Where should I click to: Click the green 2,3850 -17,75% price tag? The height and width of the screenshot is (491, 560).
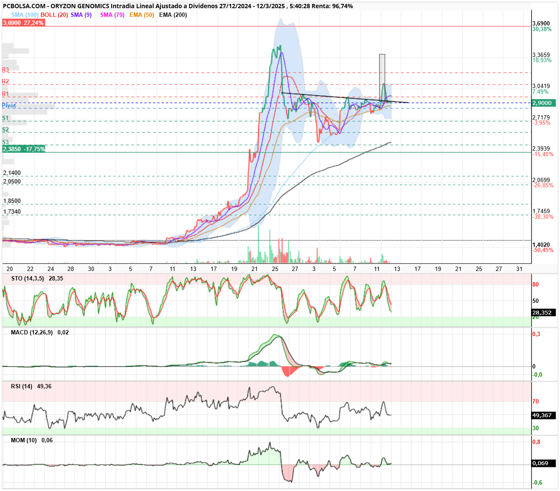[24, 149]
